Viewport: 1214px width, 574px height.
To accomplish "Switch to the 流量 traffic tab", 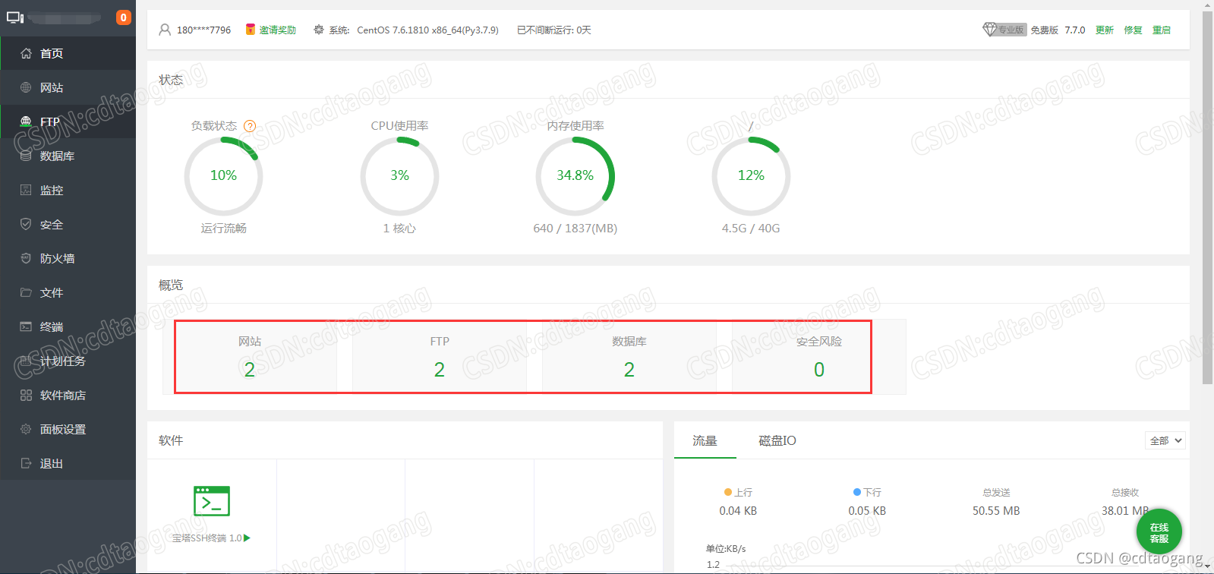I will click(705, 440).
